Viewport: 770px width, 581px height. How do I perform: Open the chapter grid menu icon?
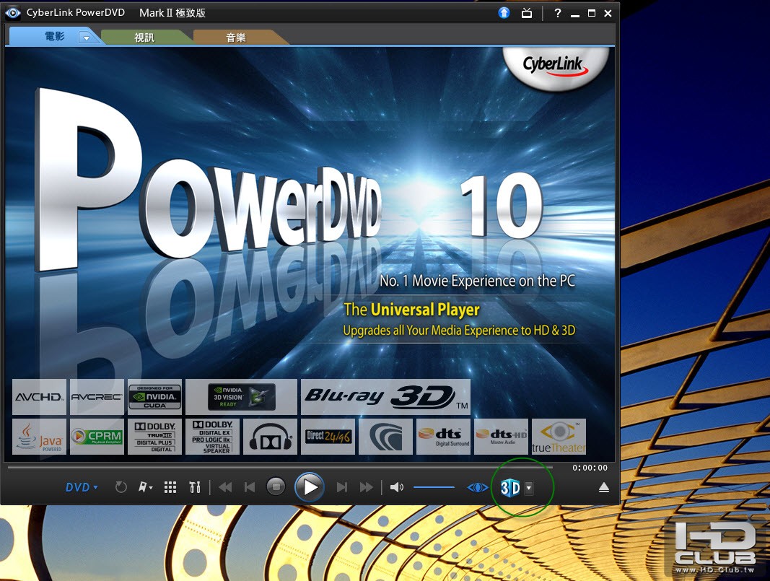[x=170, y=487]
